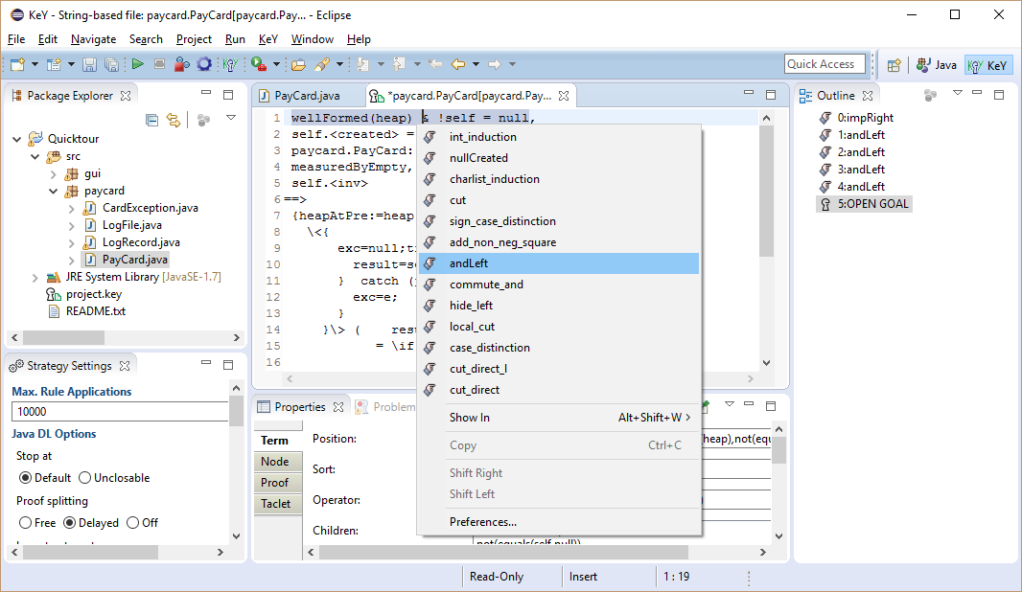Switch to the PayCard.java editor tab
The image size is (1022, 592).
(x=307, y=96)
